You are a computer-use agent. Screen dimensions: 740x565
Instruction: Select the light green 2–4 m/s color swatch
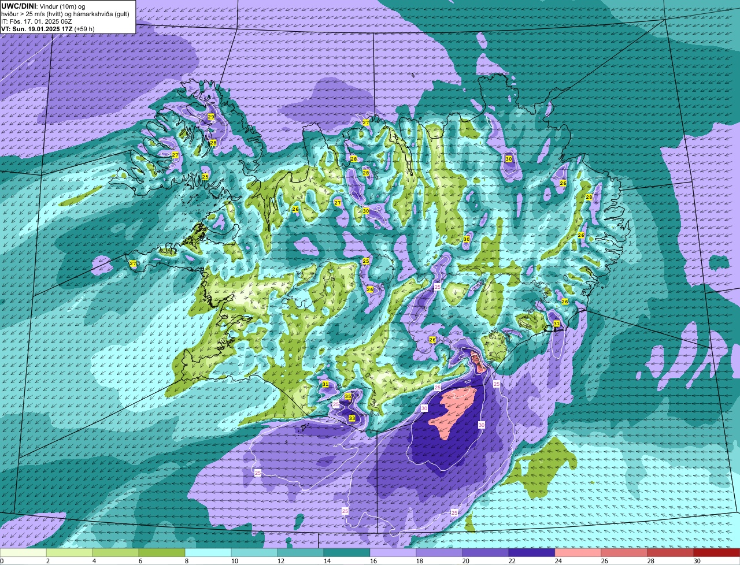pyautogui.click(x=69, y=552)
